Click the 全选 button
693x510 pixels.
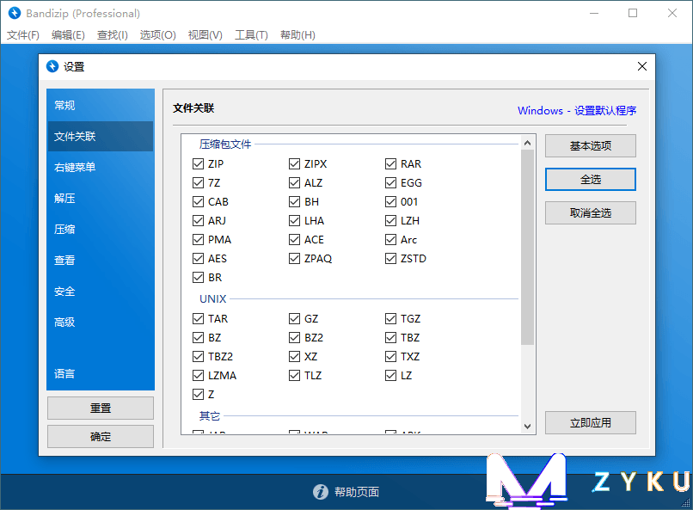[591, 180]
